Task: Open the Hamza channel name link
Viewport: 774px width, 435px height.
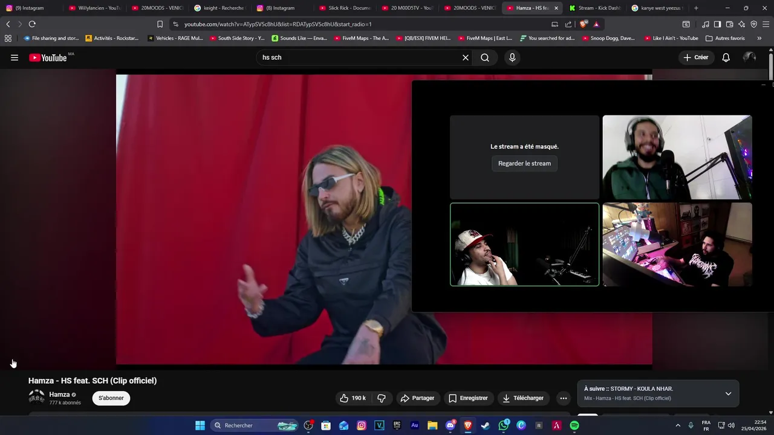Action: click(x=59, y=395)
